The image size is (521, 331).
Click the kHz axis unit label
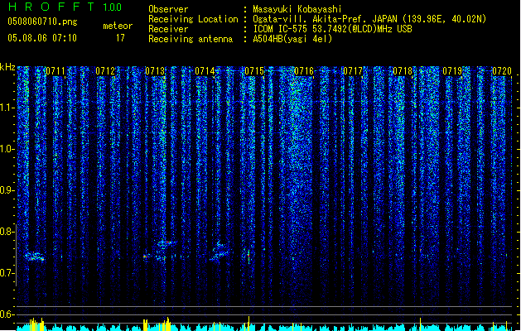click(7, 67)
